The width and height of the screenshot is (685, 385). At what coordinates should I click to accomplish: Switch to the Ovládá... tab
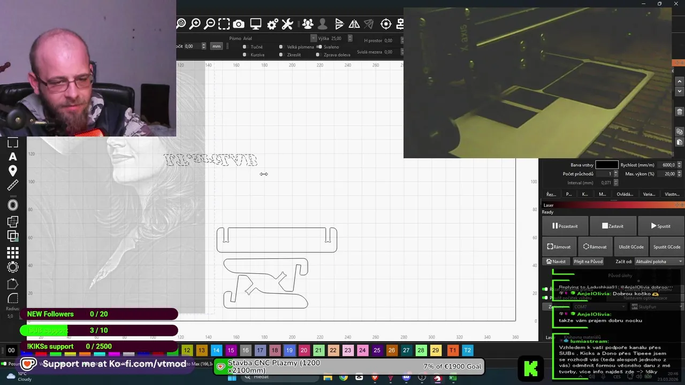click(x=625, y=194)
